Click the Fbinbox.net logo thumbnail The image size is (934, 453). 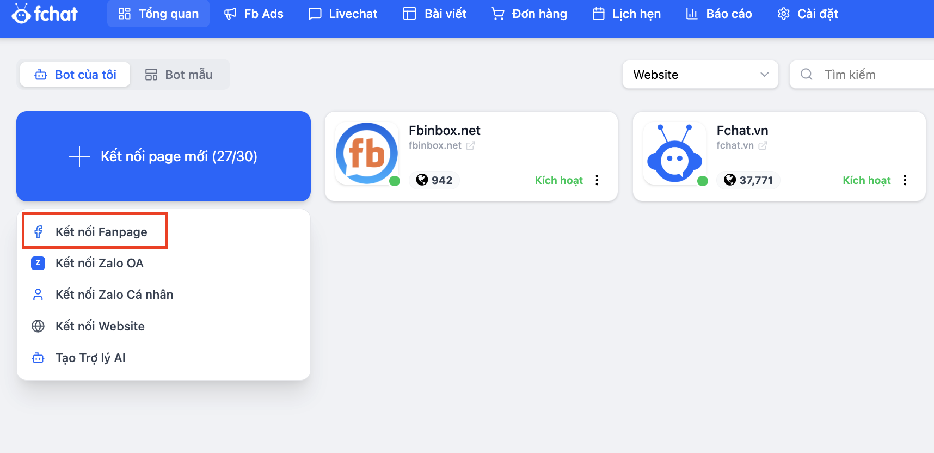366,154
